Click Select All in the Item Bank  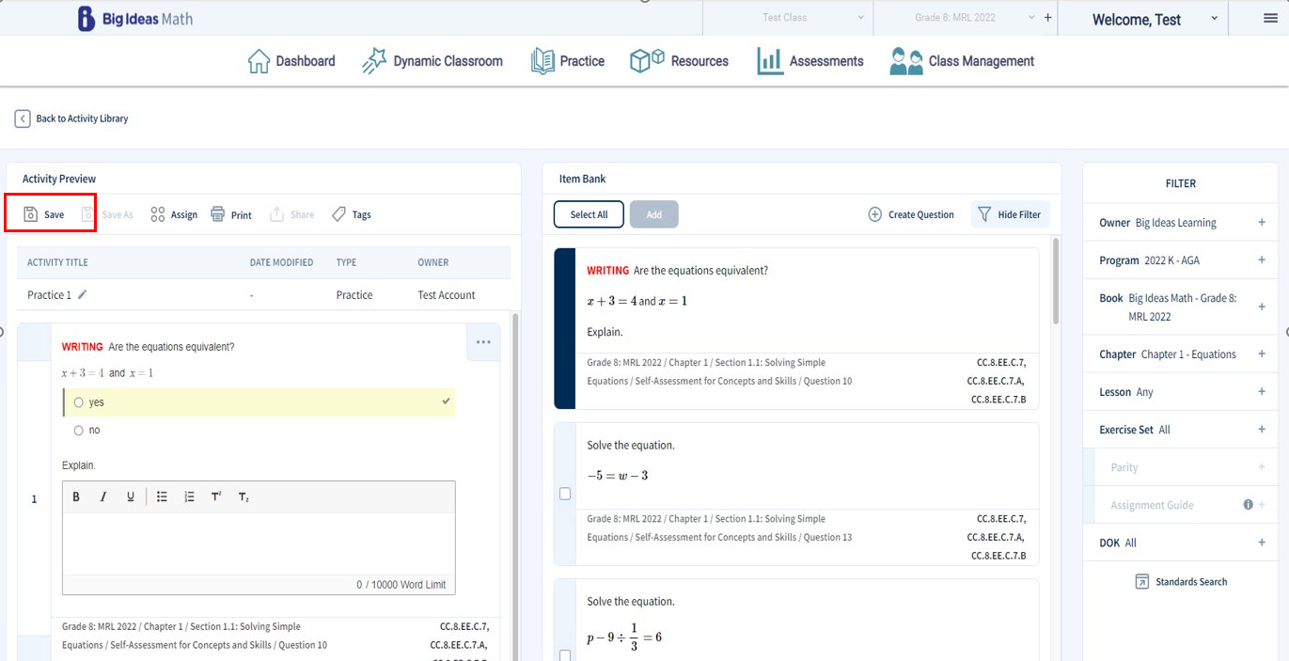(x=589, y=214)
